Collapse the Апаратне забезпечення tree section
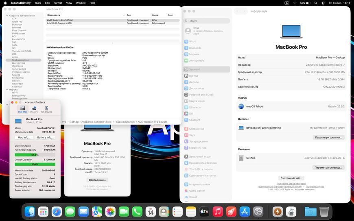 7,16
